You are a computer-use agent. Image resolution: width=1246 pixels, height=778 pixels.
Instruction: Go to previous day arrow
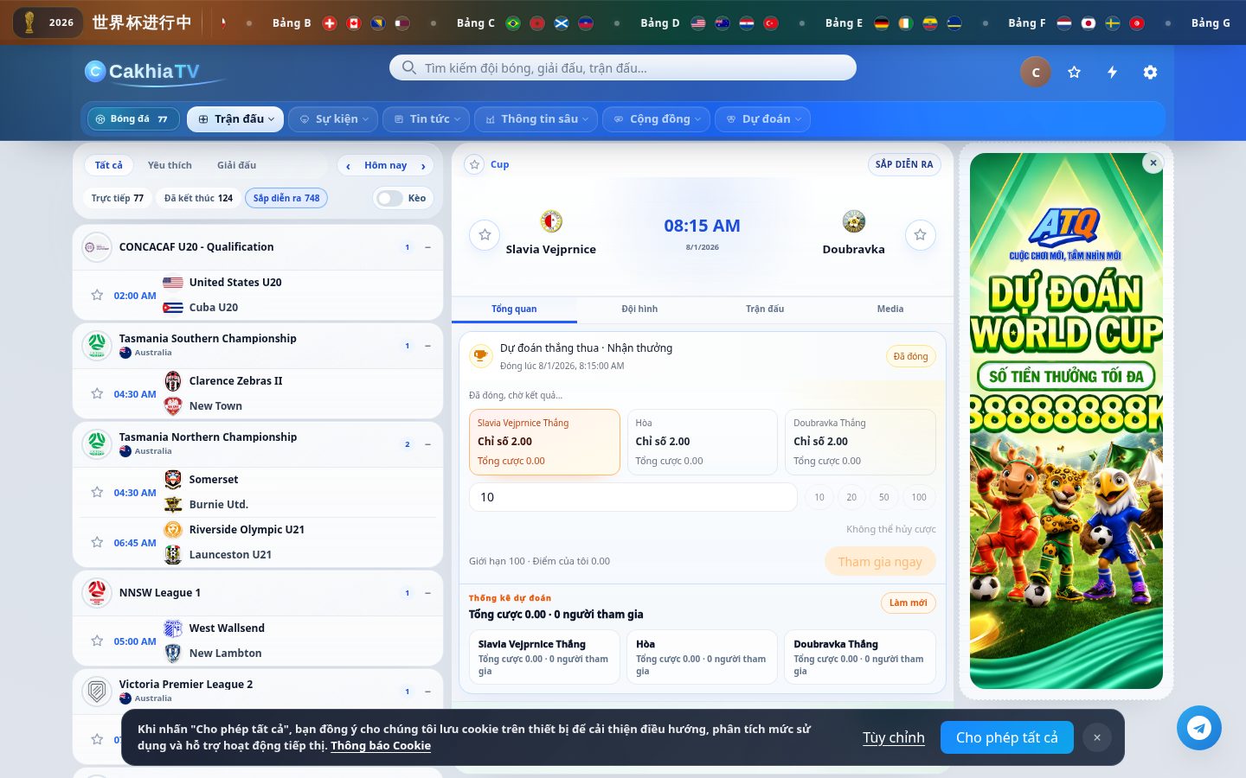(348, 166)
